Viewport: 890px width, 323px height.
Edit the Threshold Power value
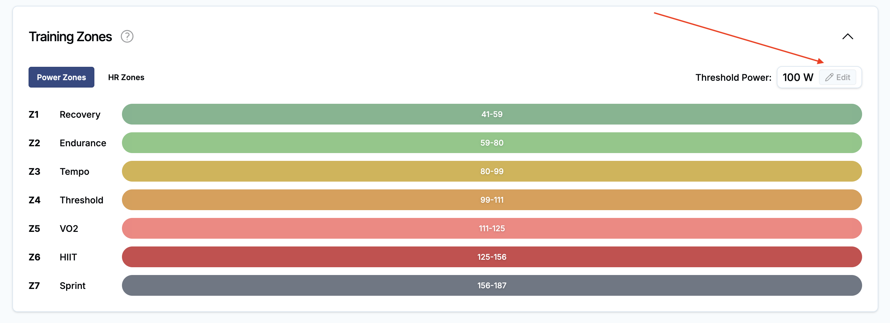pyautogui.click(x=837, y=78)
